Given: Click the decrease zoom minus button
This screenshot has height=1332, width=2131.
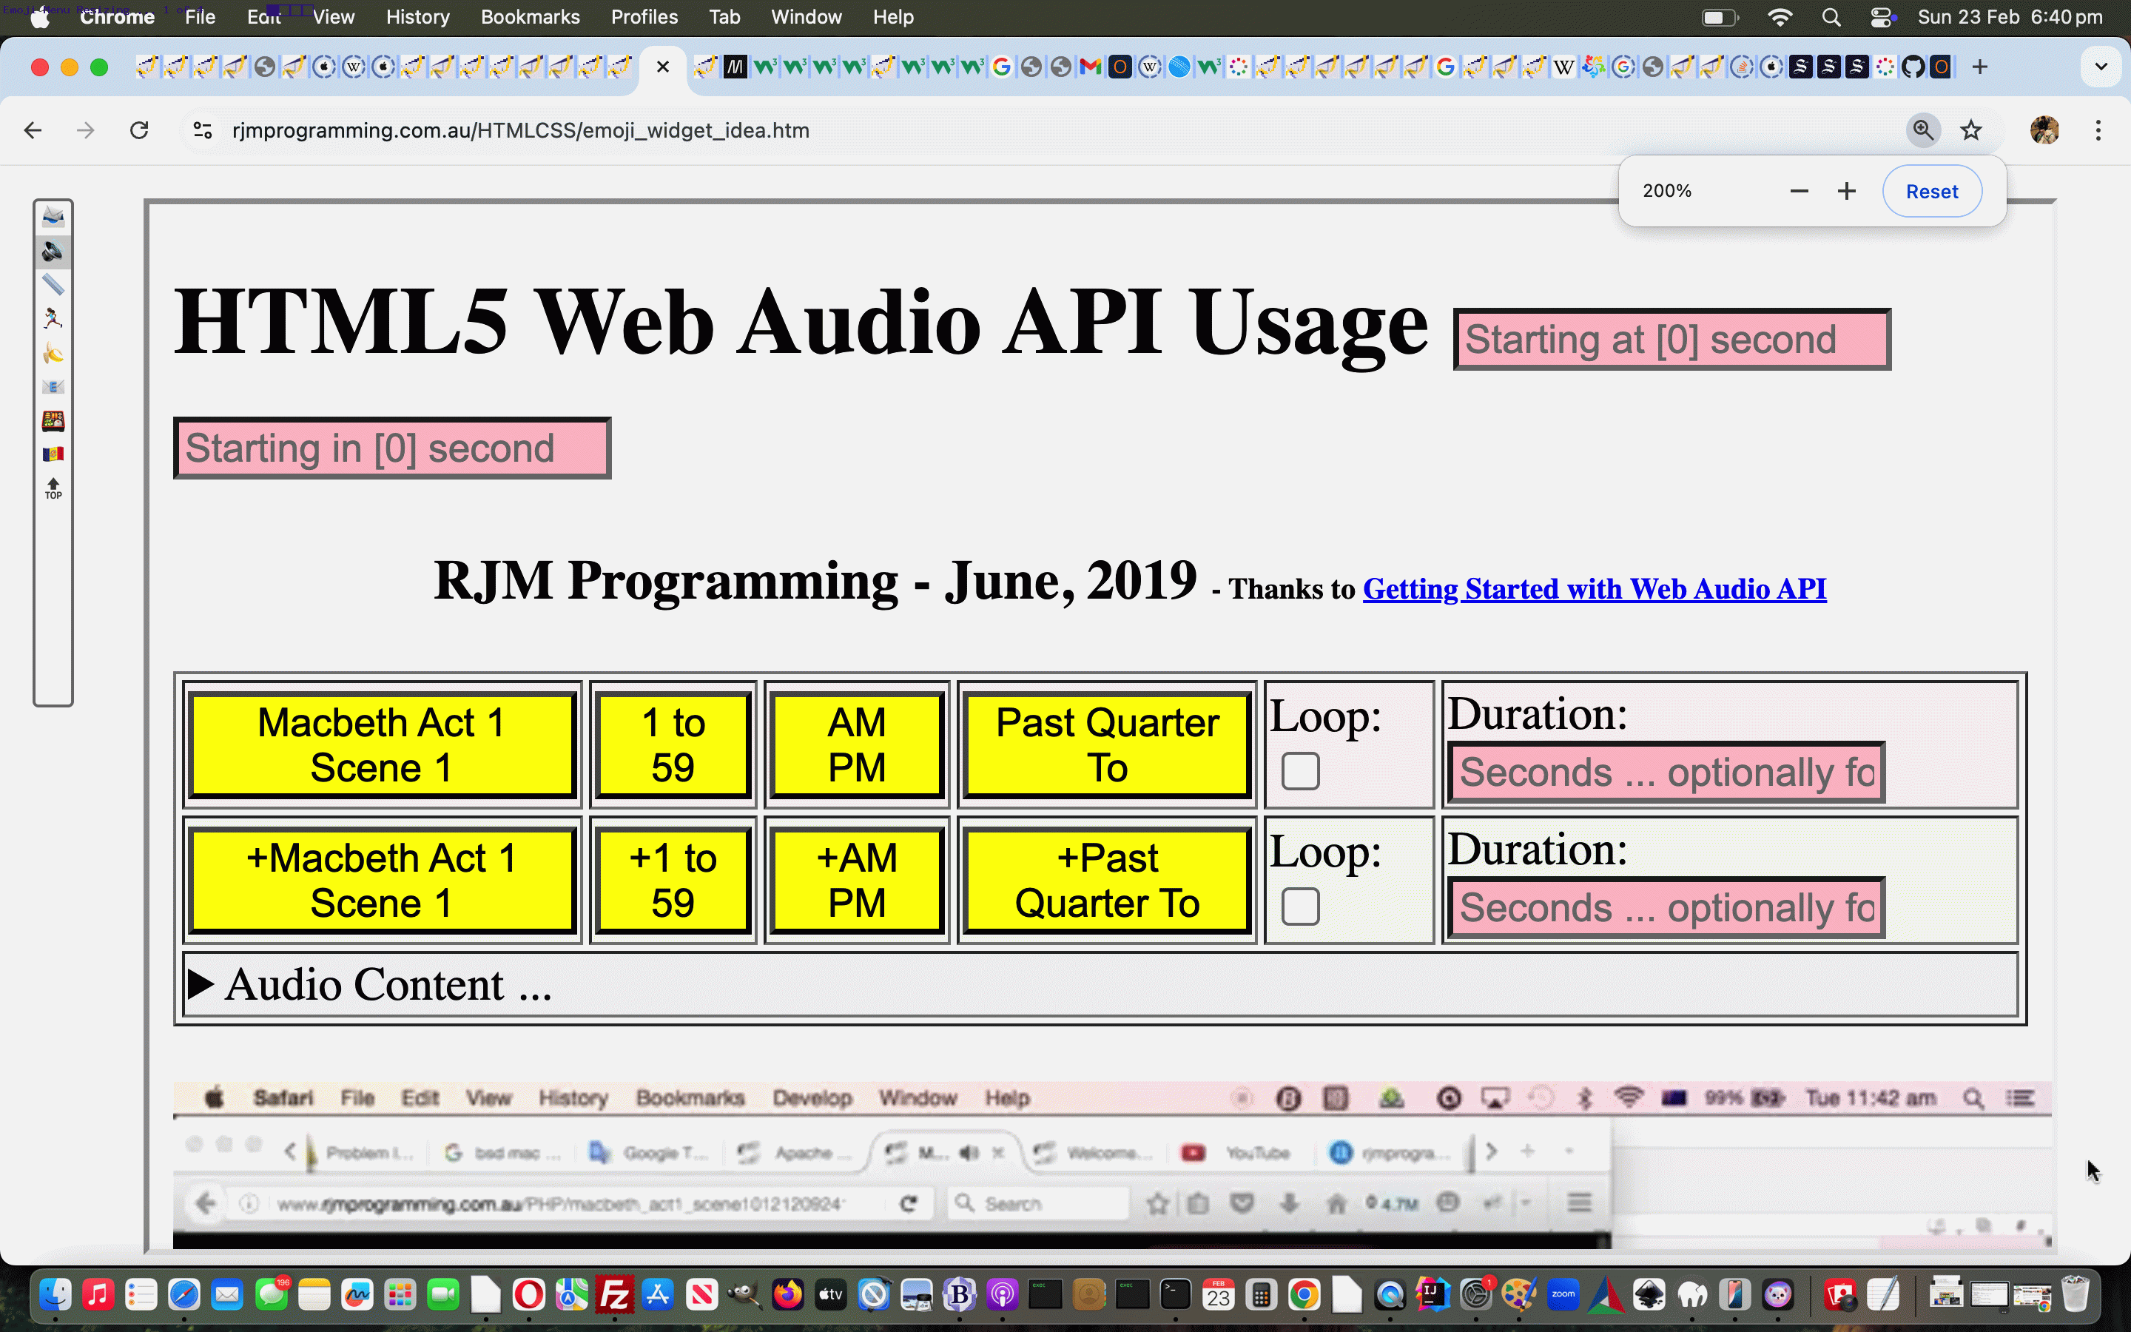Looking at the screenshot, I should coord(1798,190).
